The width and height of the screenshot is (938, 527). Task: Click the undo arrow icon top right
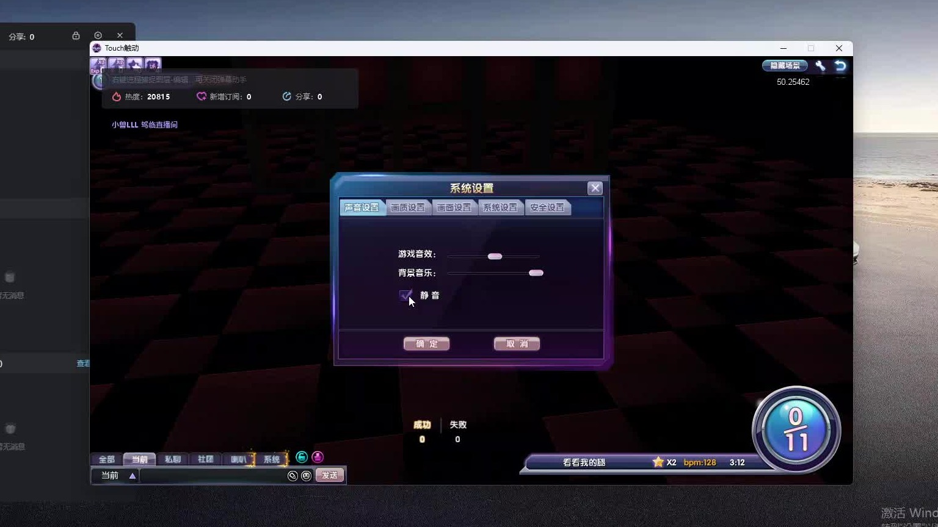click(x=841, y=66)
